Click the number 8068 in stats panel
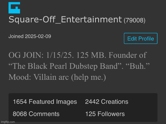The width and height of the screenshot is (166, 124). (20, 114)
